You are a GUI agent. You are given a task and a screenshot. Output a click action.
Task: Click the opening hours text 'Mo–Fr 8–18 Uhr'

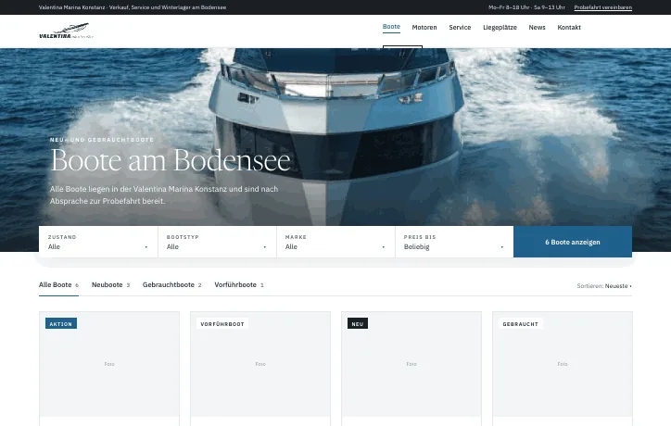point(509,7)
